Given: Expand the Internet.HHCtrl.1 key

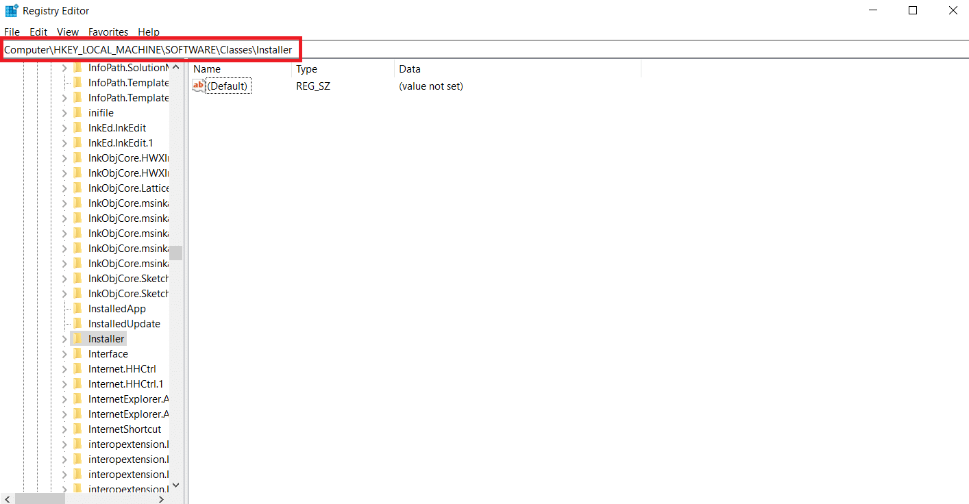Looking at the screenshot, I should coord(64,383).
